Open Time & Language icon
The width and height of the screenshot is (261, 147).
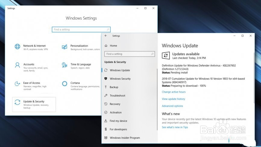(x=64, y=65)
